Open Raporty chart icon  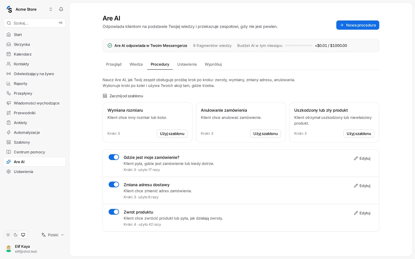pos(9,84)
